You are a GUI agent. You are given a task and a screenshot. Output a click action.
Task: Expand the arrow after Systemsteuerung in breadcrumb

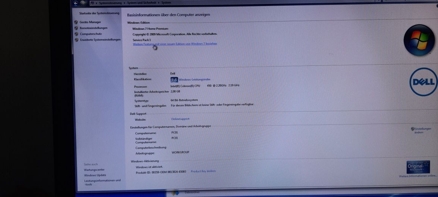(x=125, y=3)
